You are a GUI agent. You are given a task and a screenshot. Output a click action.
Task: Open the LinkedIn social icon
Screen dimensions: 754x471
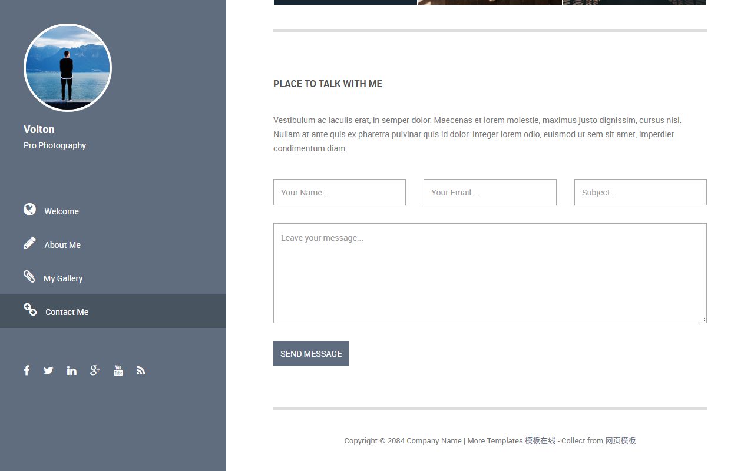click(72, 370)
